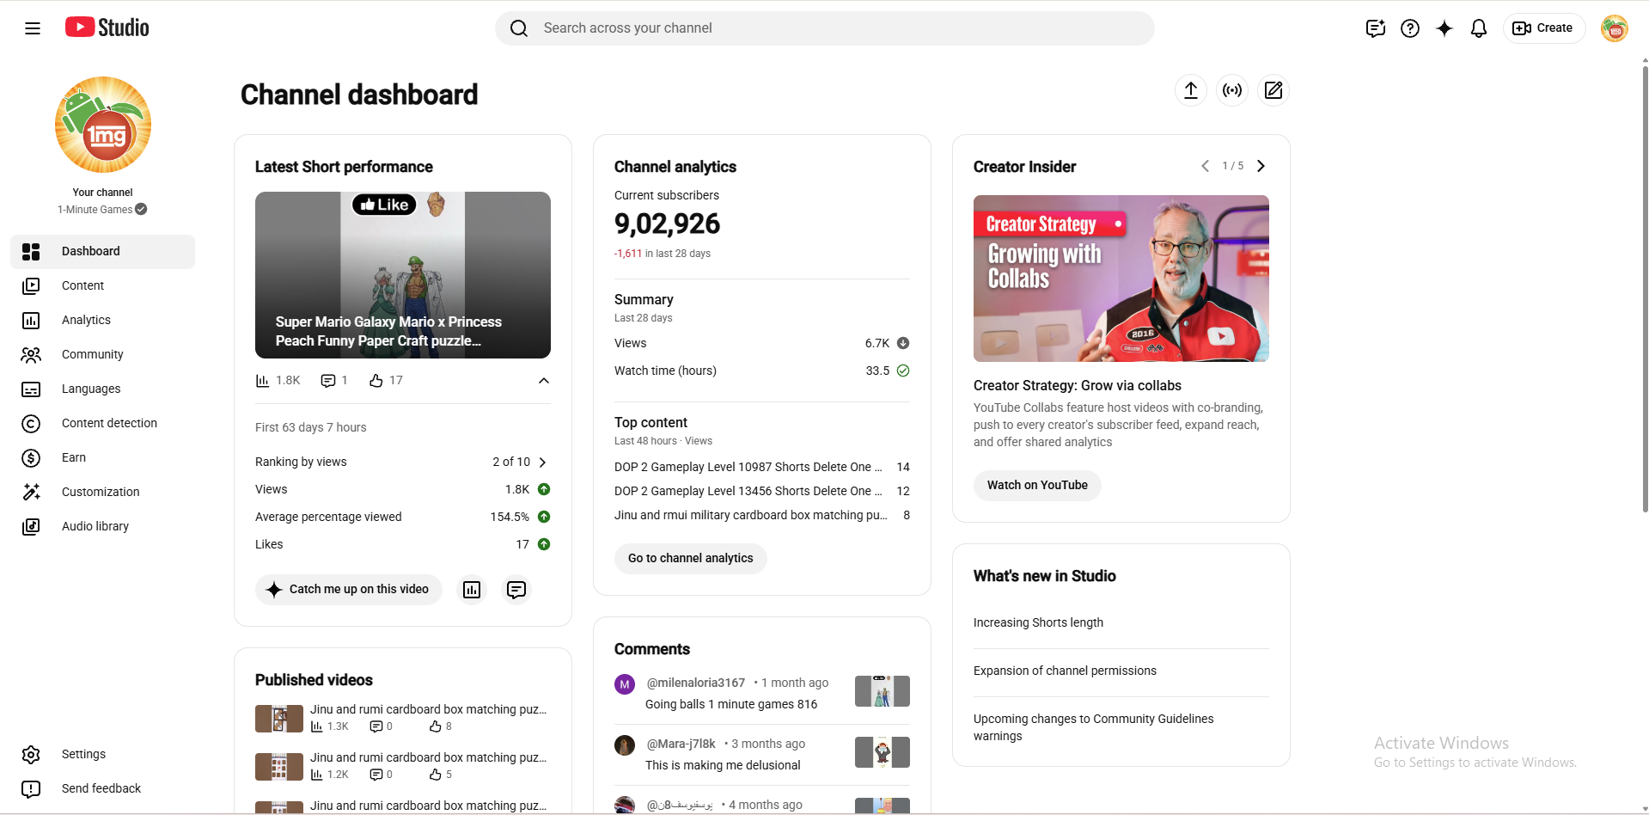Open Languages in the sidebar

tap(103, 389)
